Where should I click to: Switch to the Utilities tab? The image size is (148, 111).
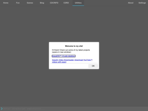(78, 3)
